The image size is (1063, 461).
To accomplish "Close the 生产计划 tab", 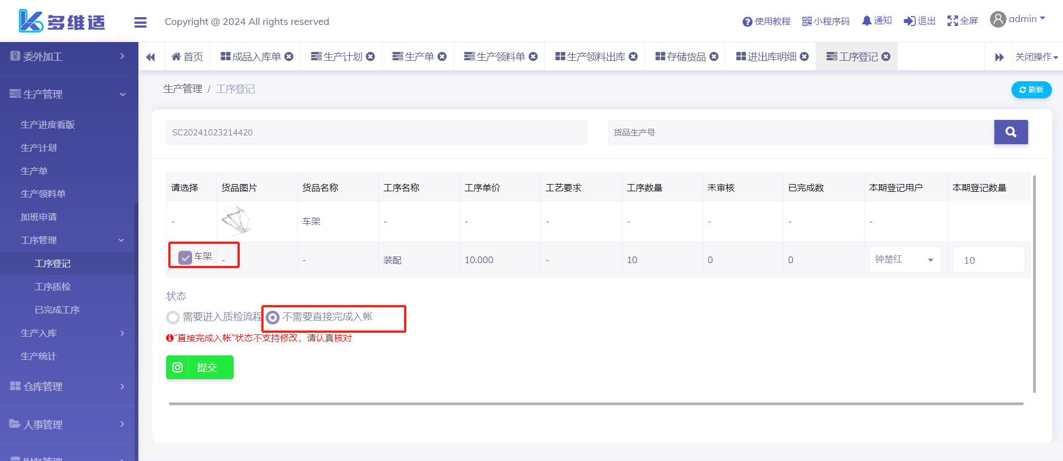I will [x=371, y=56].
